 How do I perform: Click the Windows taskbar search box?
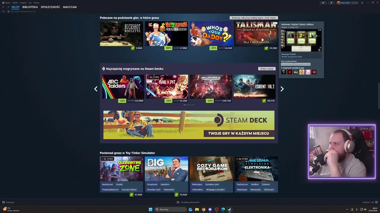point(171,209)
